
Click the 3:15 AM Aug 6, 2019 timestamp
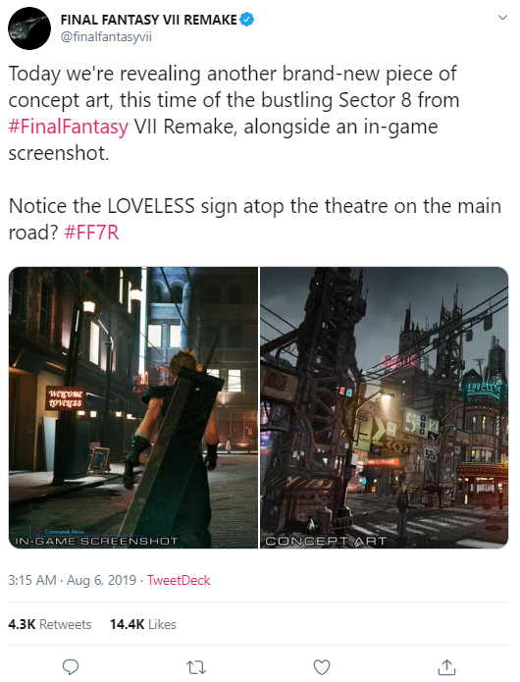click(x=73, y=580)
